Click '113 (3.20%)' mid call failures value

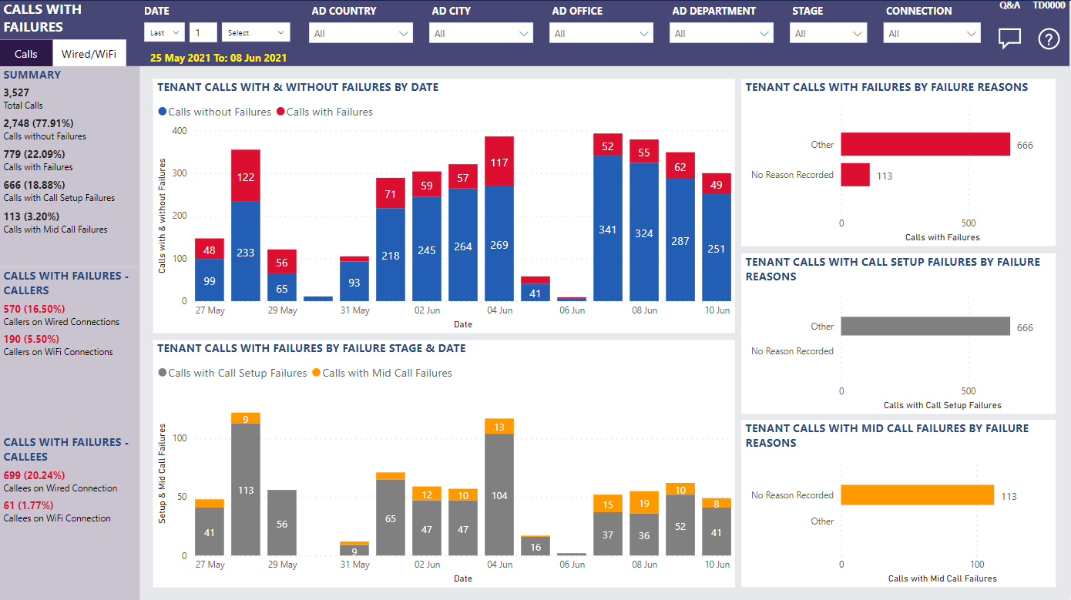click(x=31, y=216)
